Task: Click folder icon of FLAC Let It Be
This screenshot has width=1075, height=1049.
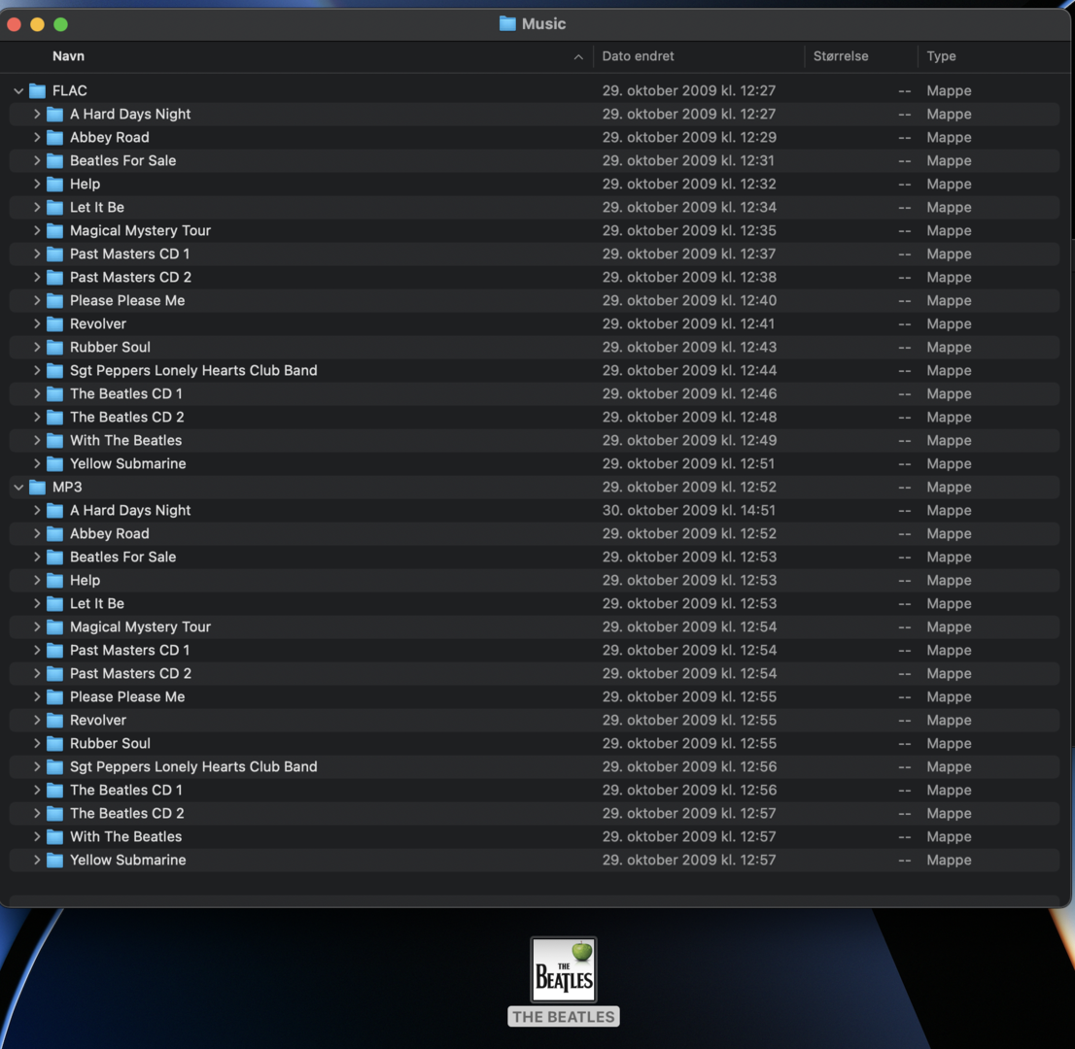Action: (54, 207)
